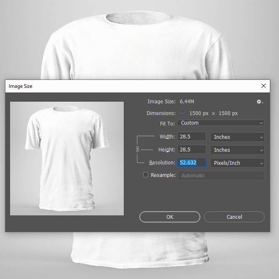Viewport: 279px width, 279px height.
Task: Click the Width label
Action: point(167,137)
